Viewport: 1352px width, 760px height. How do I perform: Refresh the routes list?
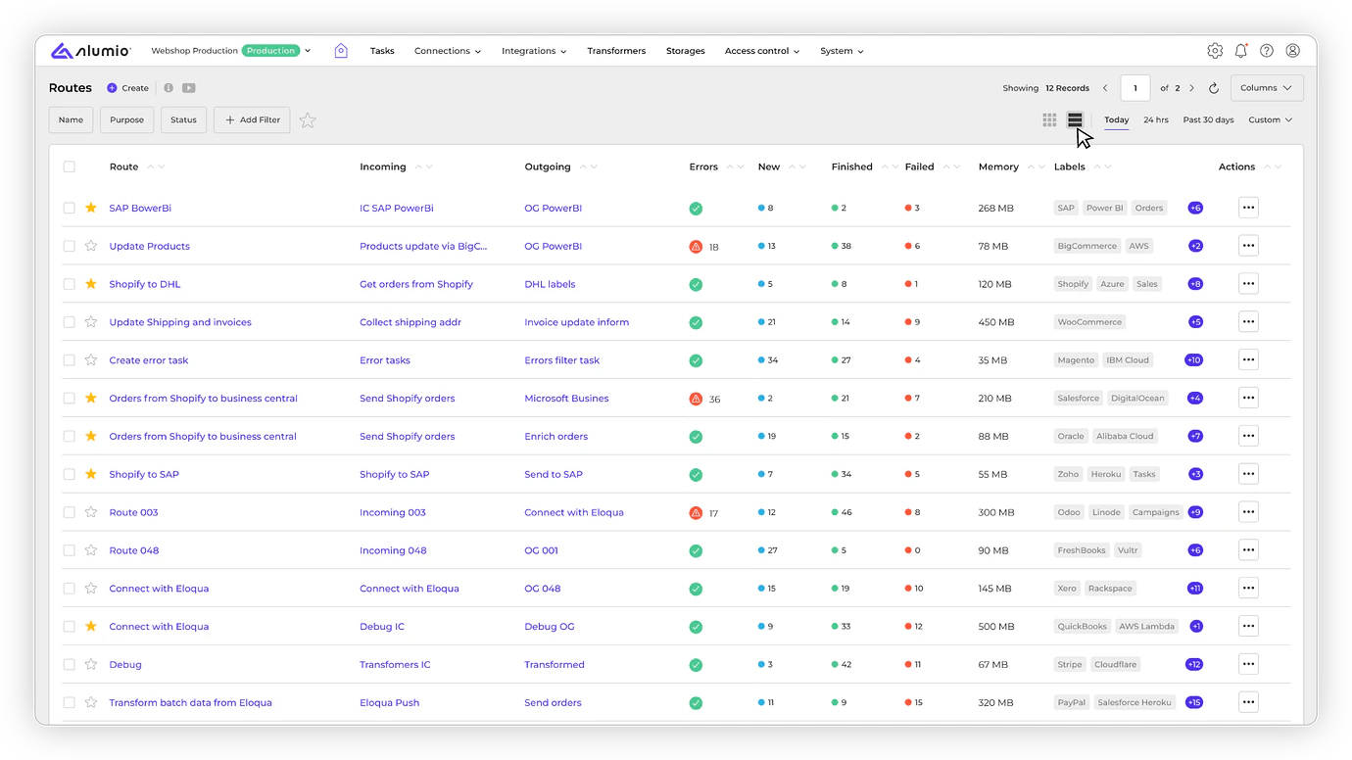(x=1214, y=88)
